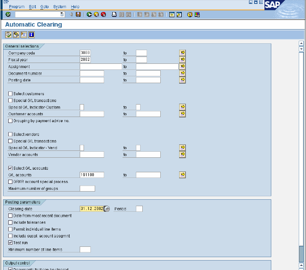
Task: Uncheck the Select G/L accounts checkbox
Action: pos(10,168)
